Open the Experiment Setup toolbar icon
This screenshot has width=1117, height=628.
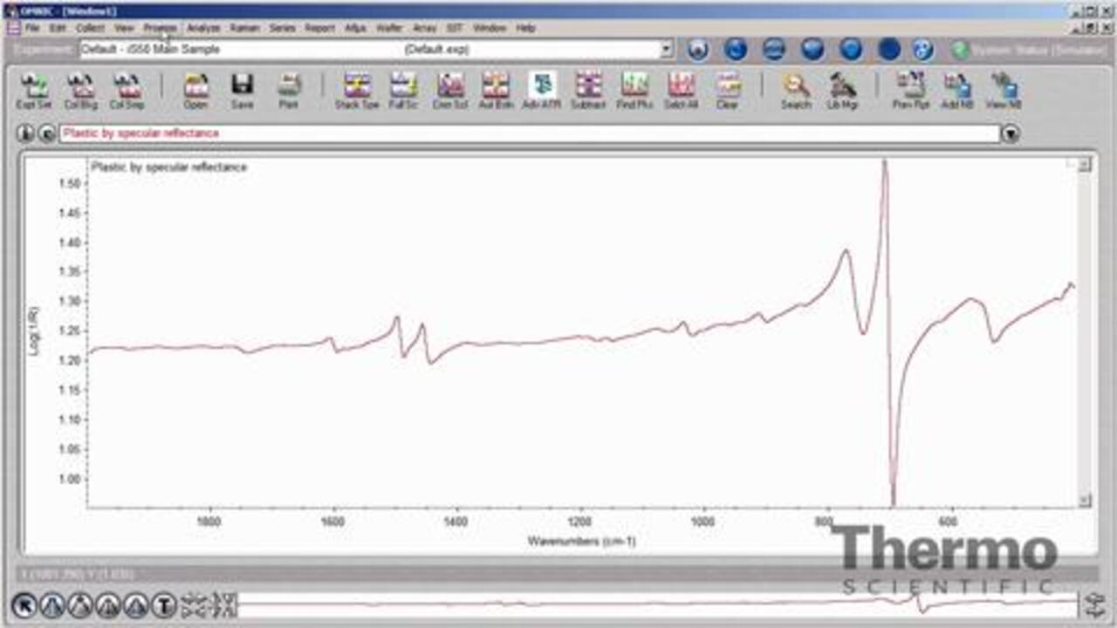coord(34,90)
